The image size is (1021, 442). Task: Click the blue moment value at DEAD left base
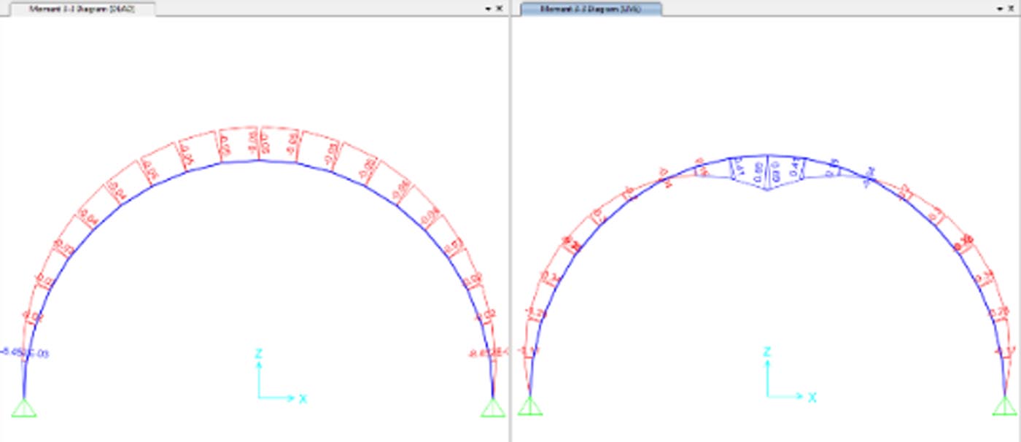click(15, 353)
